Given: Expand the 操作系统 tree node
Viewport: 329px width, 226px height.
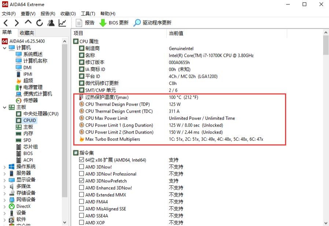Looking at the screenshot, I should [5, 167].
